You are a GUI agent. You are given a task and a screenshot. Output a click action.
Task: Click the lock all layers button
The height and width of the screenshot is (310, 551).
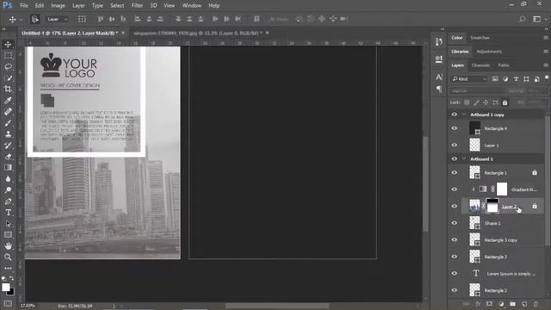tap(505, 102)
